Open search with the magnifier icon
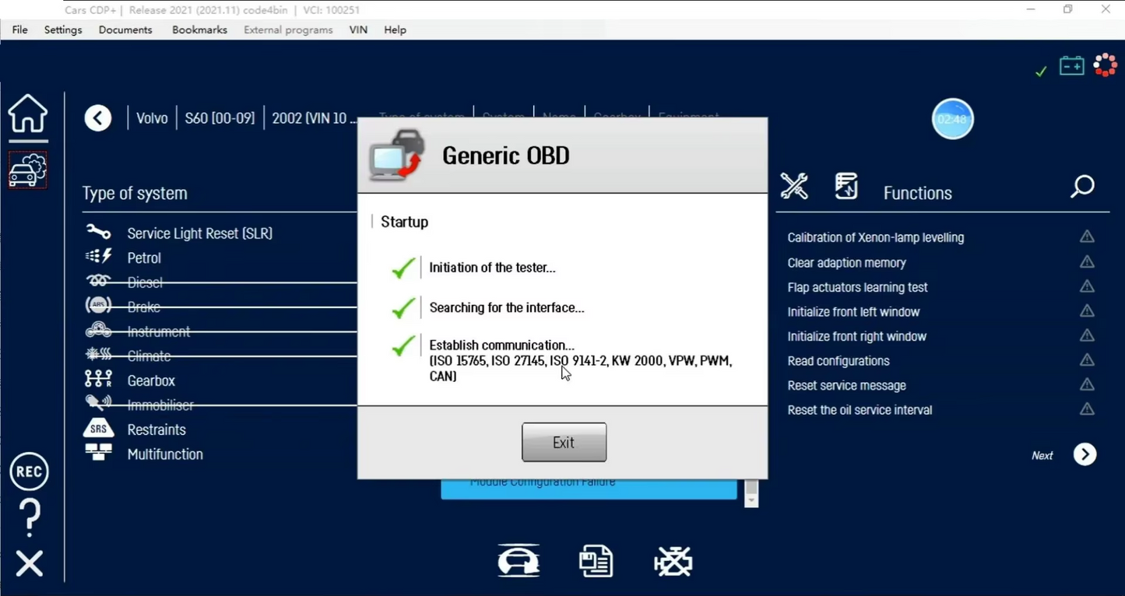This screenshot has width=1125, height=596. click(x=1082, y=186)
